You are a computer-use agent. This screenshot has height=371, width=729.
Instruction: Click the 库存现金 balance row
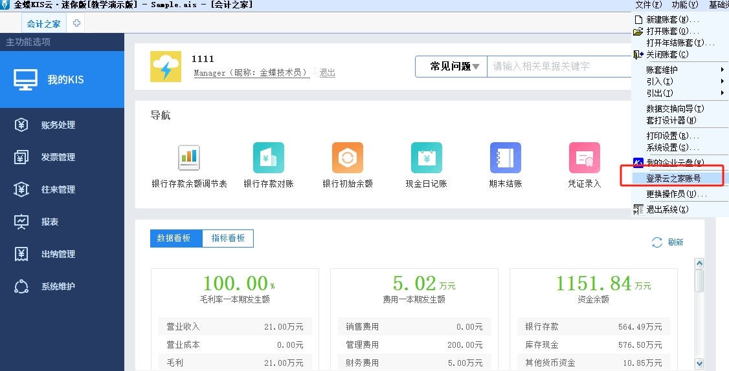(x=594, y=345)
